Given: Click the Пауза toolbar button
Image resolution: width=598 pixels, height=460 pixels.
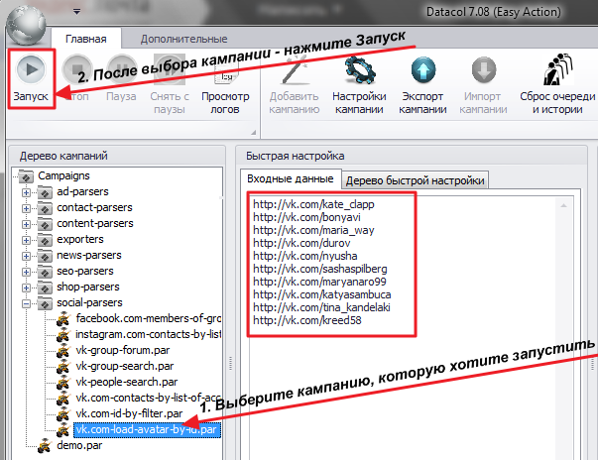Looking at the screenshot, I should 121,79.
